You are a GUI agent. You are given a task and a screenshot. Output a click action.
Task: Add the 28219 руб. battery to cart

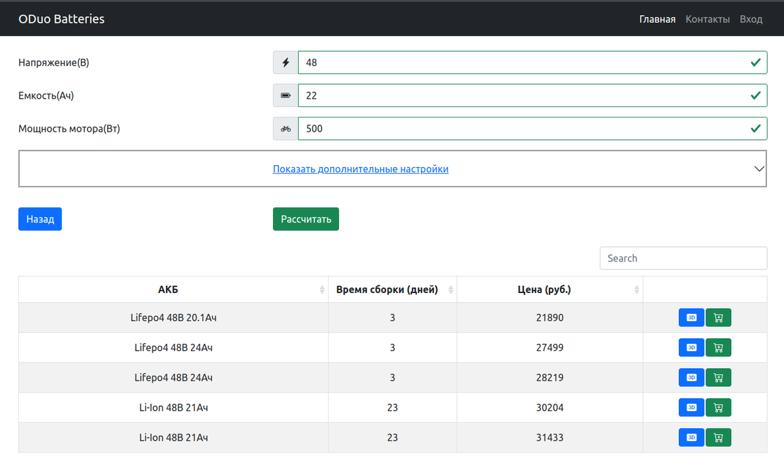(x=718, y=378)
